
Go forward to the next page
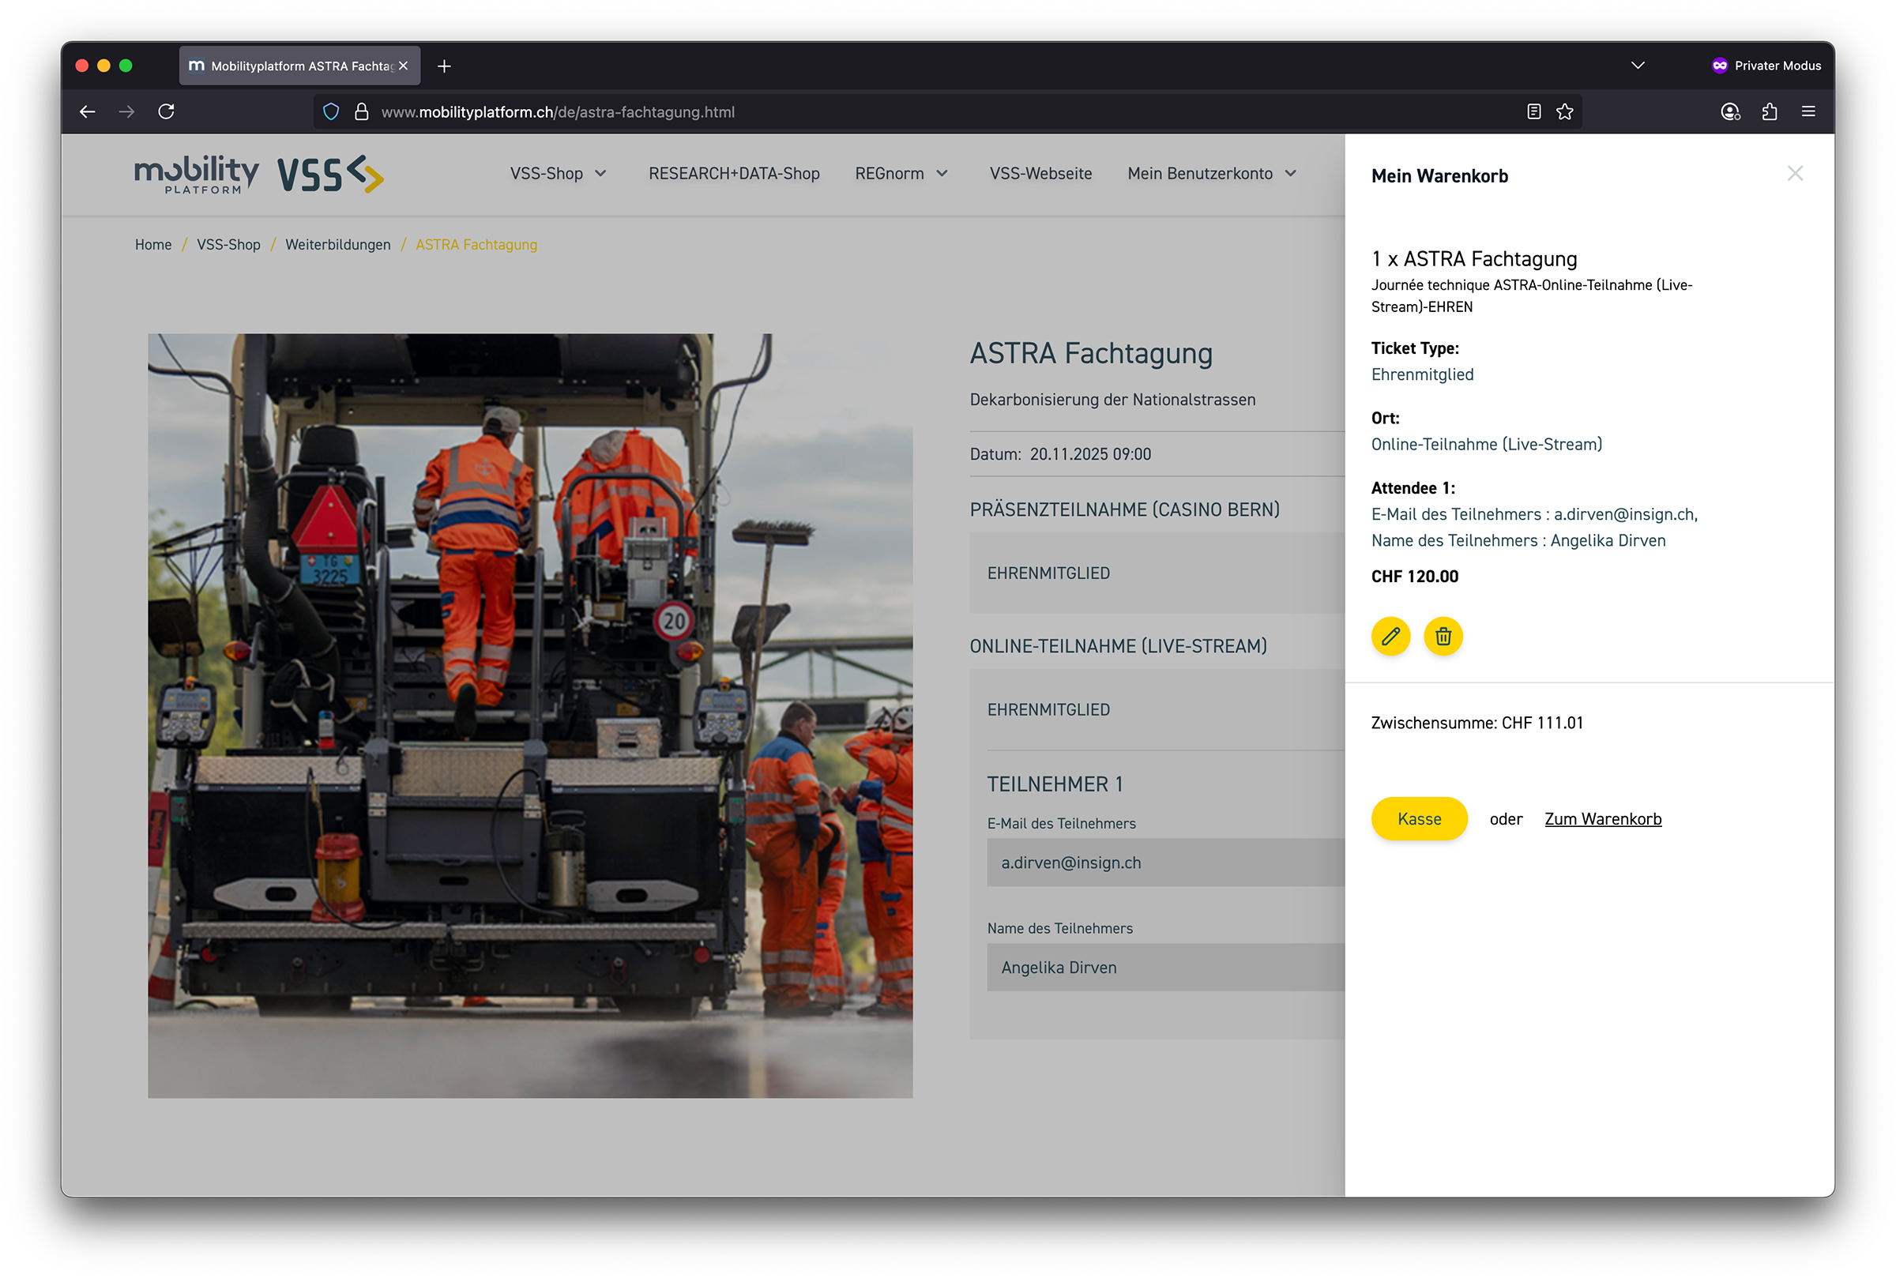pyautogui.click(x=126, y=111)
